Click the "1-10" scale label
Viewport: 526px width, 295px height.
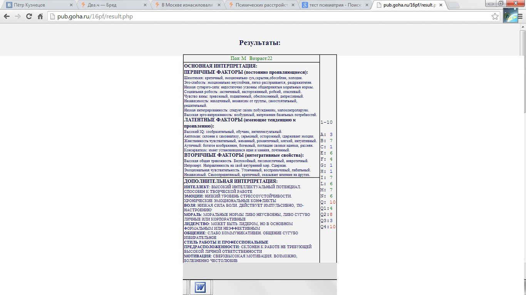coord(327,123)
